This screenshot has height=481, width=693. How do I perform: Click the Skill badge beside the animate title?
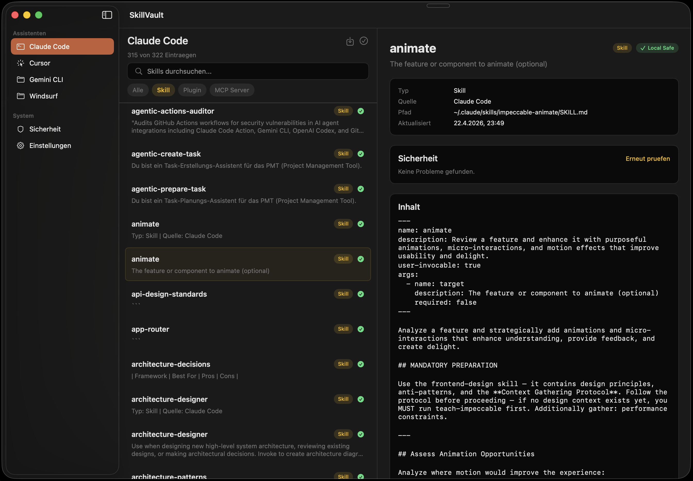622,48
